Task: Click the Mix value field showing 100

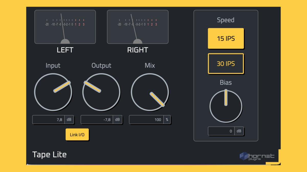Action: click(146, 120)
